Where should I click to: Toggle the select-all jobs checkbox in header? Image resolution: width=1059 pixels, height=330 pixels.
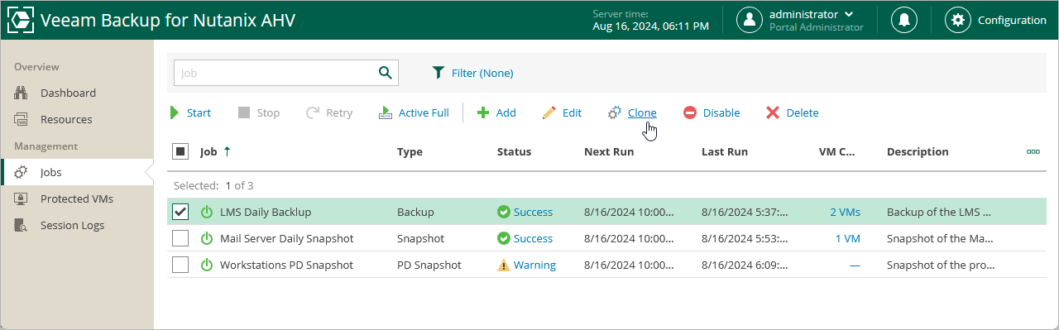(180, 151)
